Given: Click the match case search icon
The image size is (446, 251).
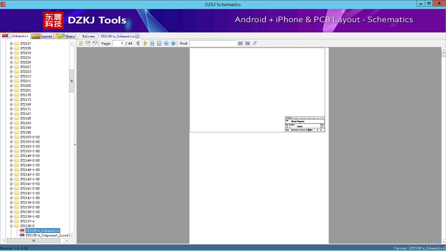Looking at the screenshot, I should coord(255,43).
